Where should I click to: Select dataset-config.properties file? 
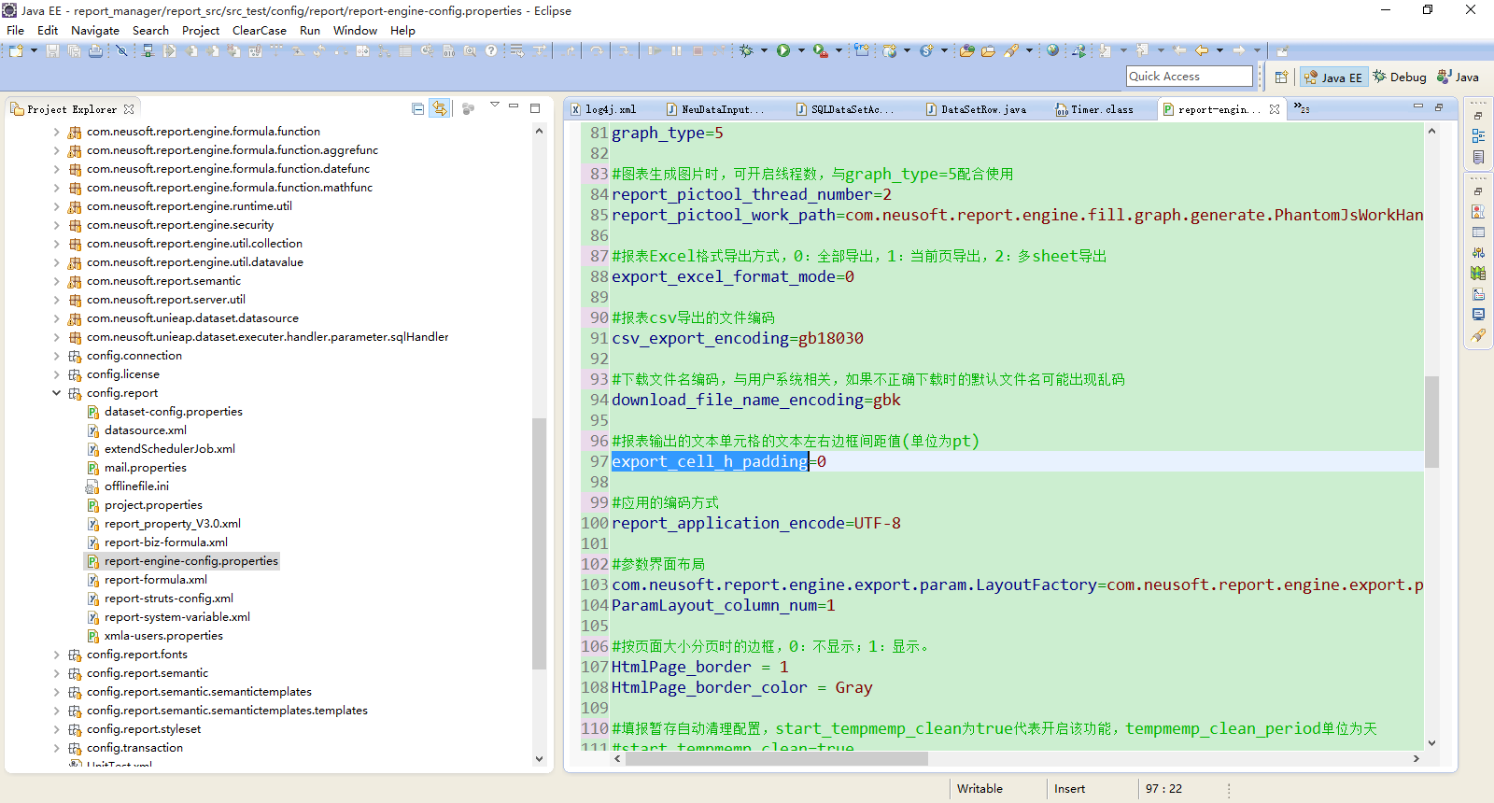[x=174, y=412]
